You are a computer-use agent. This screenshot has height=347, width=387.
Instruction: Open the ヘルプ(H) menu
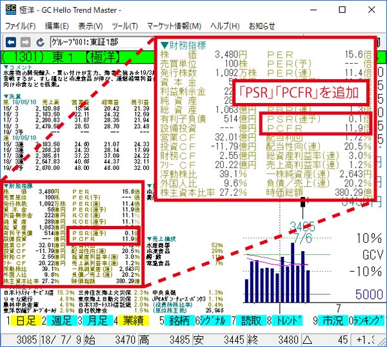[x=225, y=26]
